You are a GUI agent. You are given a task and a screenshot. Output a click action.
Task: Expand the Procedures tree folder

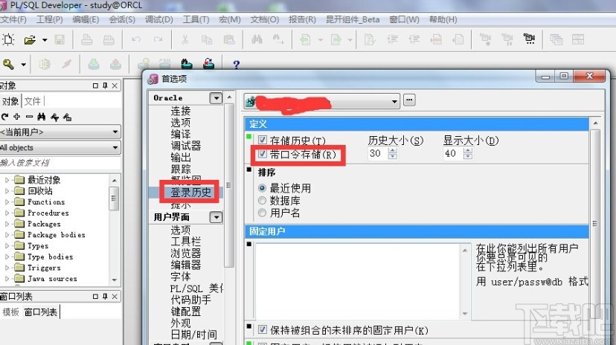7,213
